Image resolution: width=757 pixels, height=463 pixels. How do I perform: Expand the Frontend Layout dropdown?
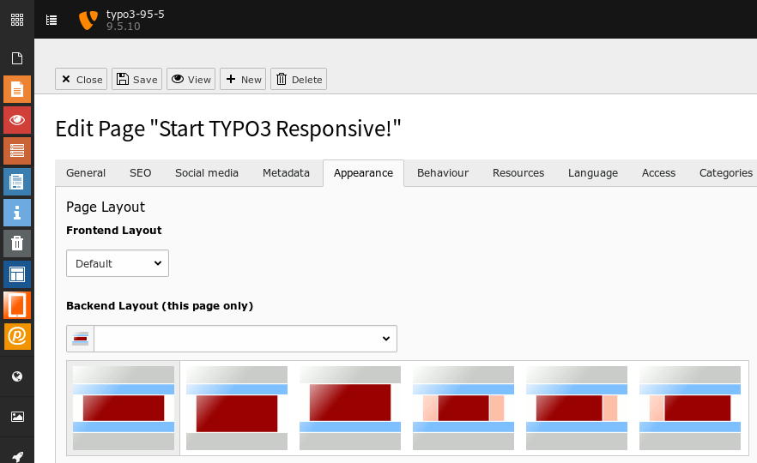tap(118, 263)
